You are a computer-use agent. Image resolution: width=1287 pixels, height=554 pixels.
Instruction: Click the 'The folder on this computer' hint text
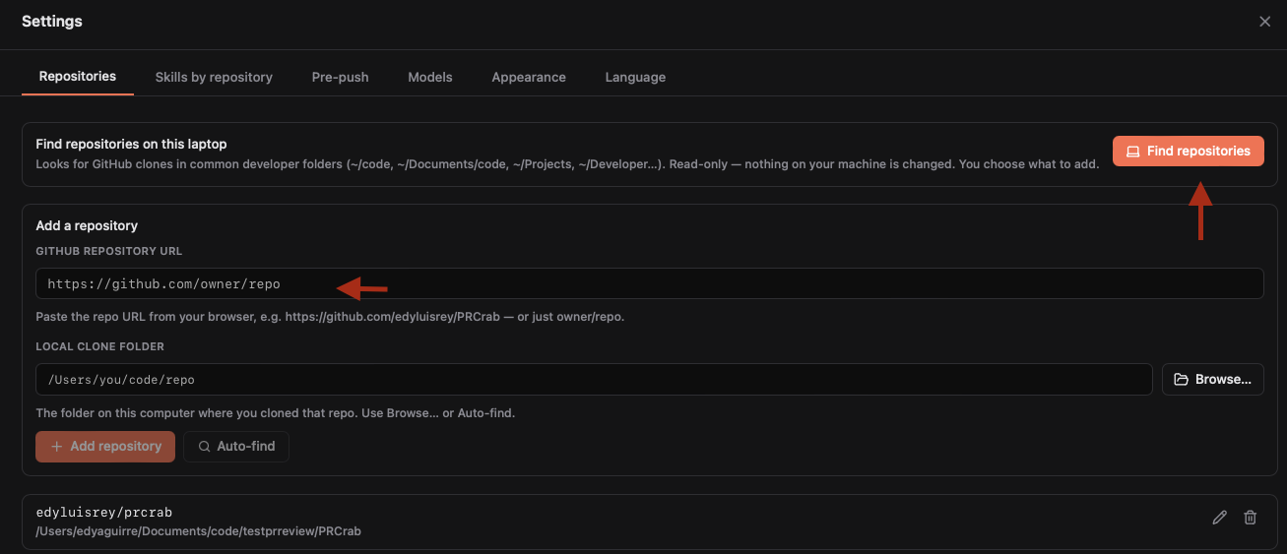pyautogui.click(x=276, y=413)
